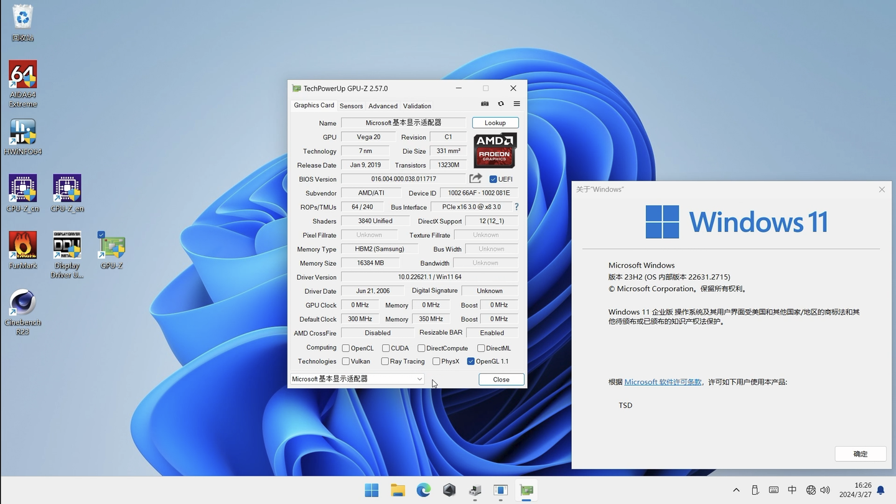Select the AIDA64 Extreme desktop icon
The image size is (896, 504).
click(x=23, y=84)
